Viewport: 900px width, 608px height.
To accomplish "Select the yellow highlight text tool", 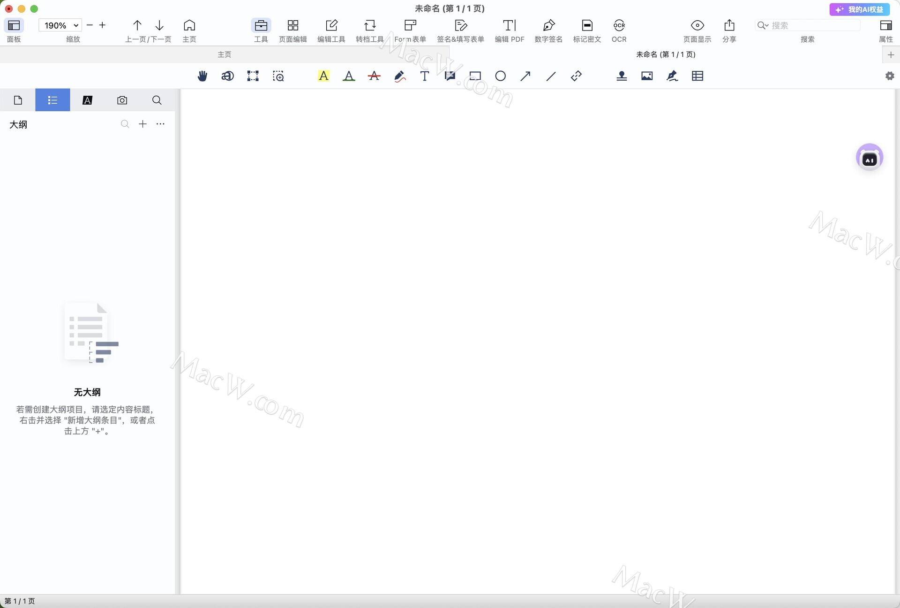I will point(323,76).
